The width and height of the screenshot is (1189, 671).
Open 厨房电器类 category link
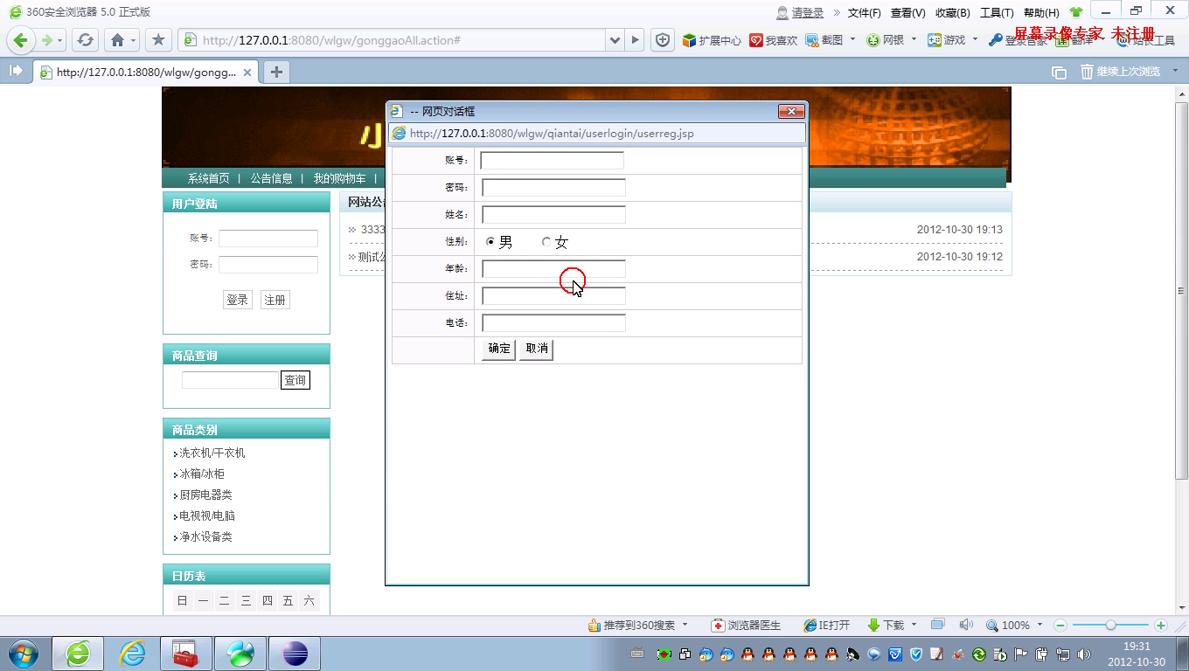205,495
